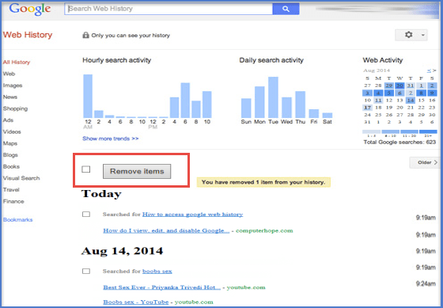Open News history category
The height and width of the screenshot is (308, 443).
[10, 97]
